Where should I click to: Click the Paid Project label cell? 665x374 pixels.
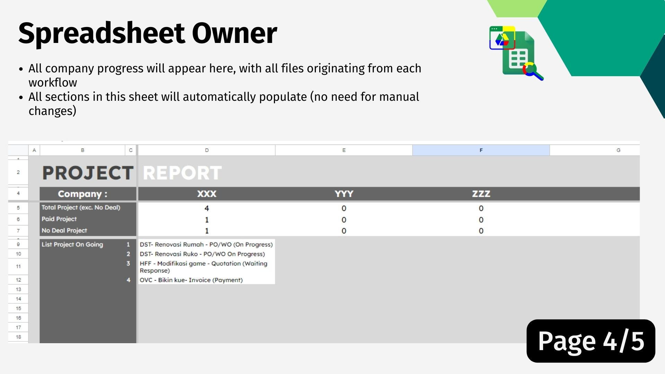(x=88, y=219)
